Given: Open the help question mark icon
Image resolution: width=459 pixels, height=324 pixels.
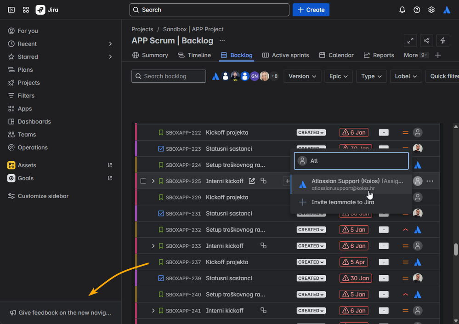Looking at the screenshot, I should click(417, 10).
